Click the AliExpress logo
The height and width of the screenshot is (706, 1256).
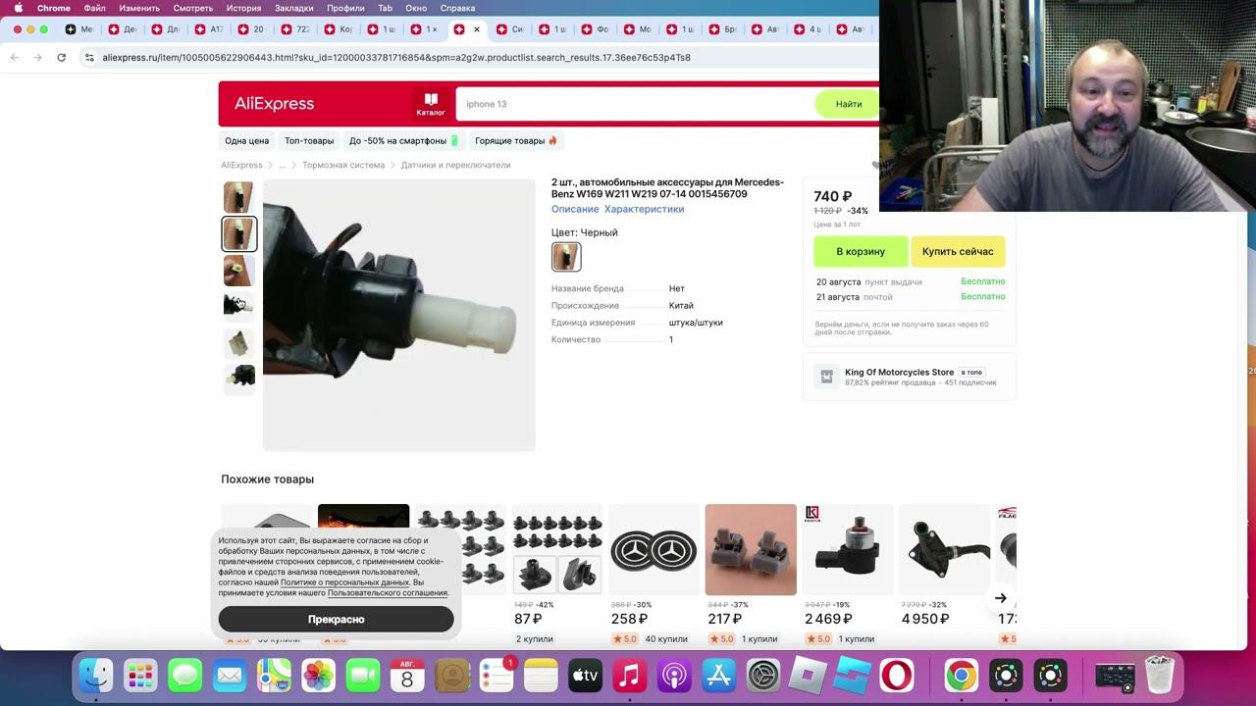274,104
